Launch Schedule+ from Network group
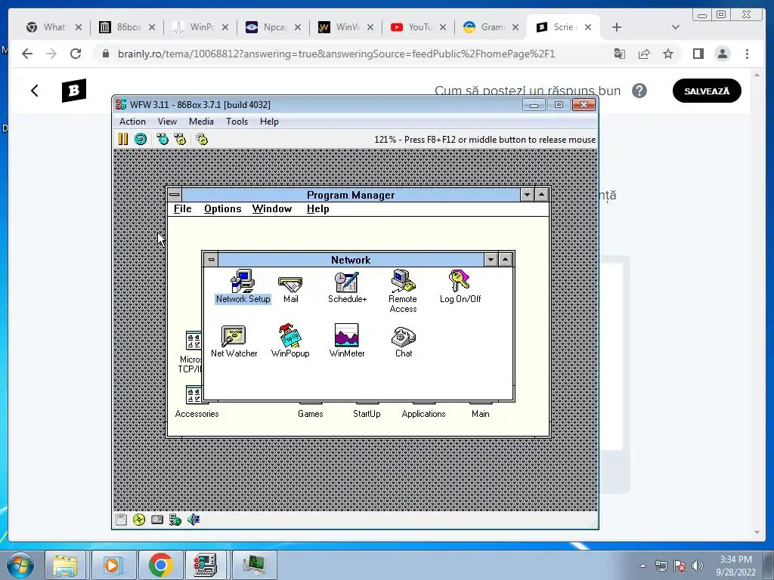 click(x=347, y=287)
